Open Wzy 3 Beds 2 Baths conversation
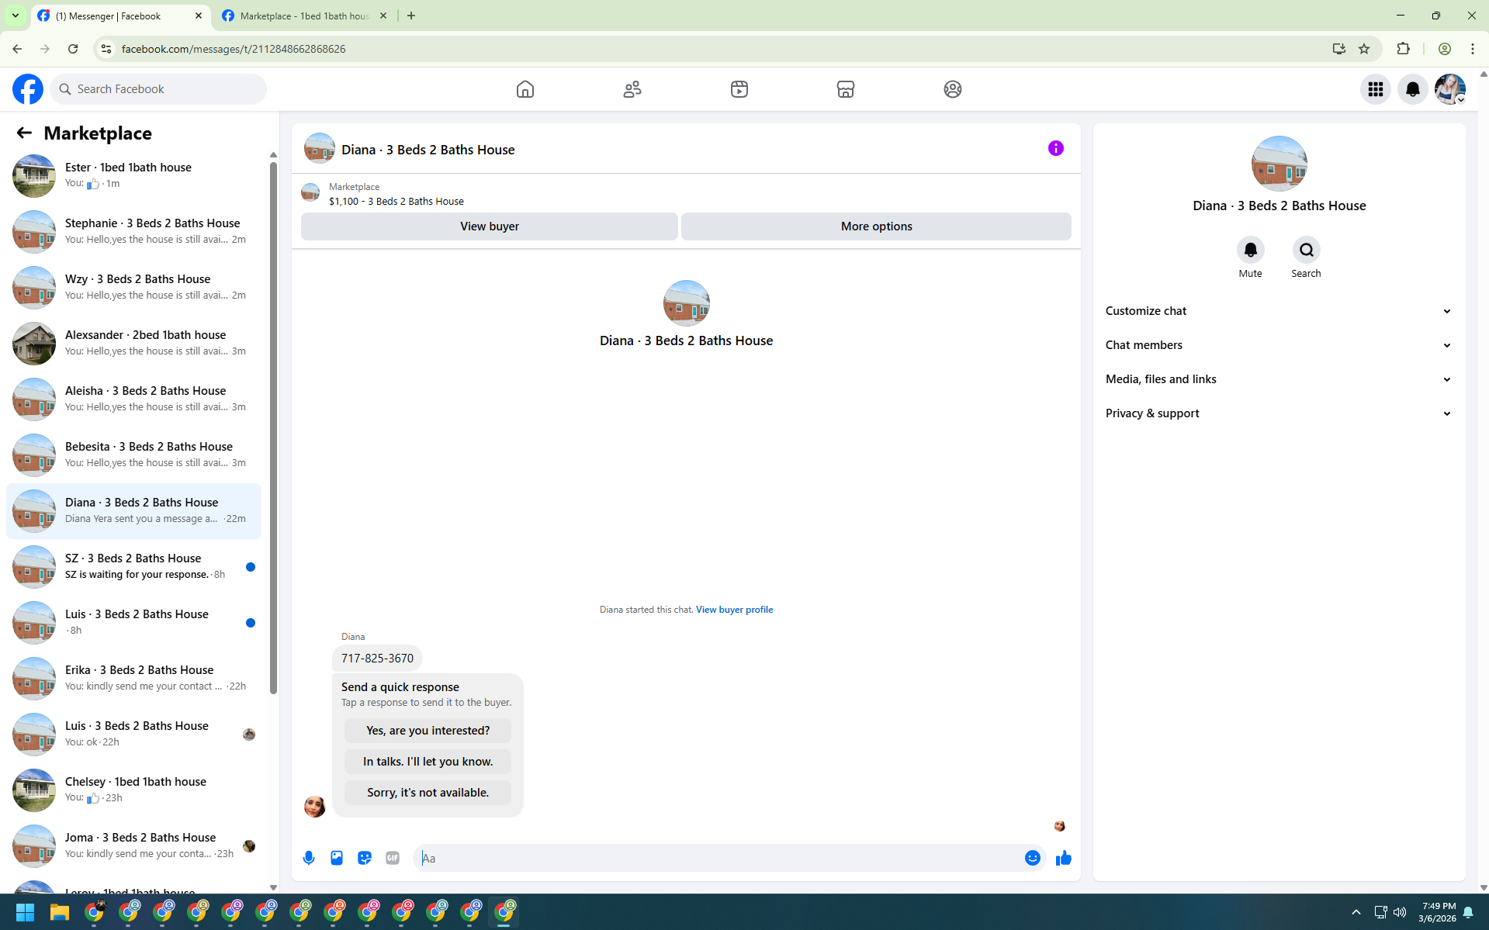Image resolution: width=1489 pixels, height=930 pixels. point(133,288)
